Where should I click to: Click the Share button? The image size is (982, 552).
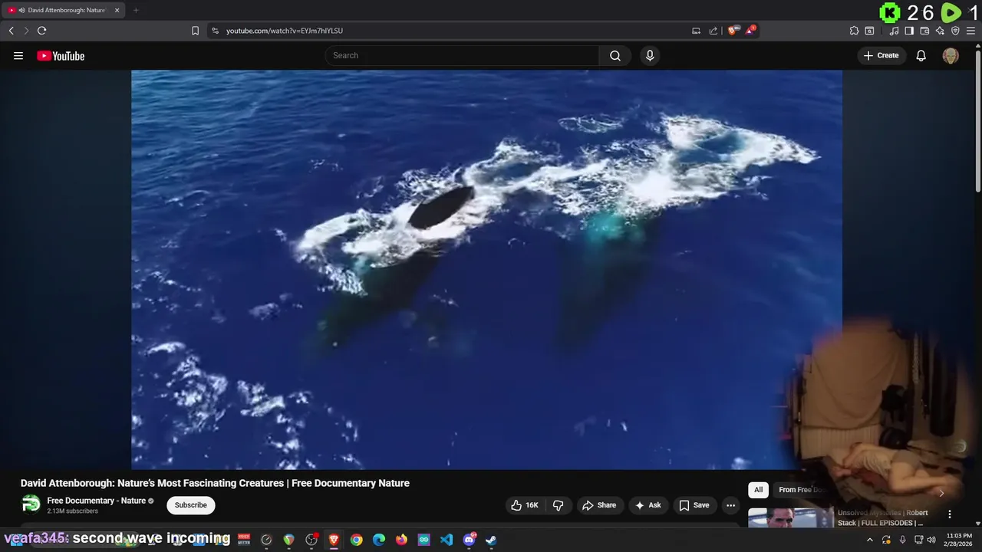(x=598, y=505)
